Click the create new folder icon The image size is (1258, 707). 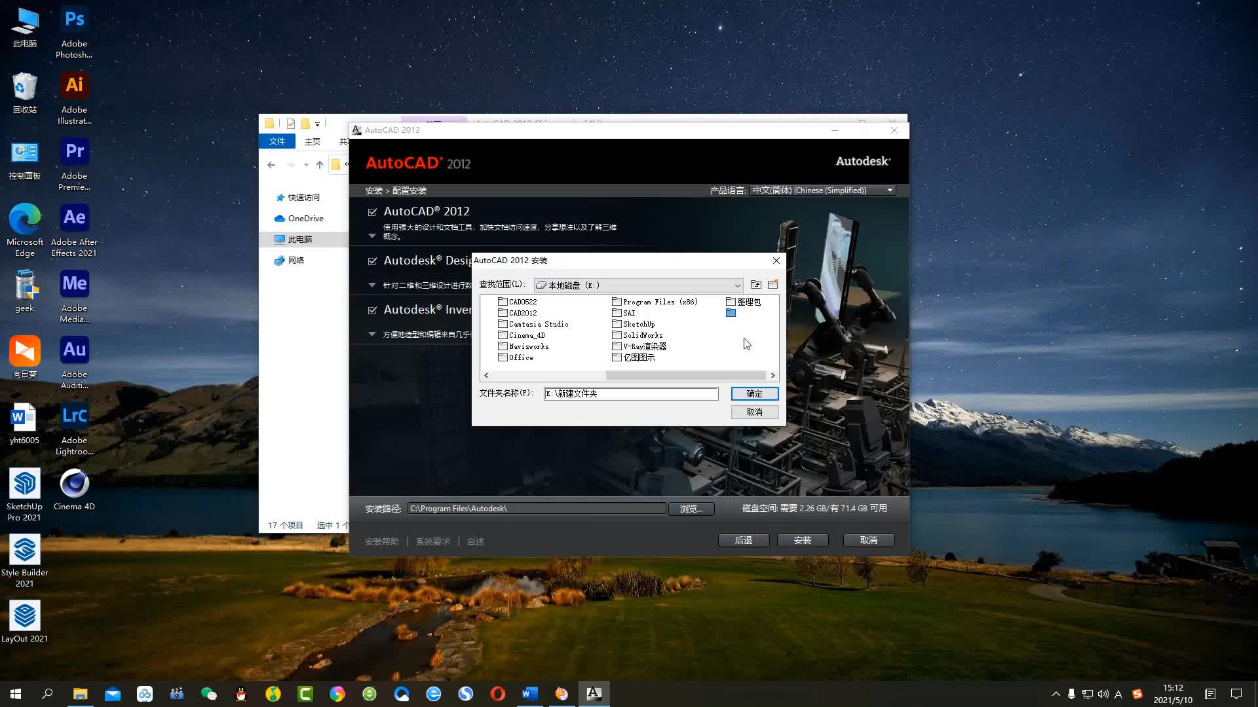[x=772, y=285]
